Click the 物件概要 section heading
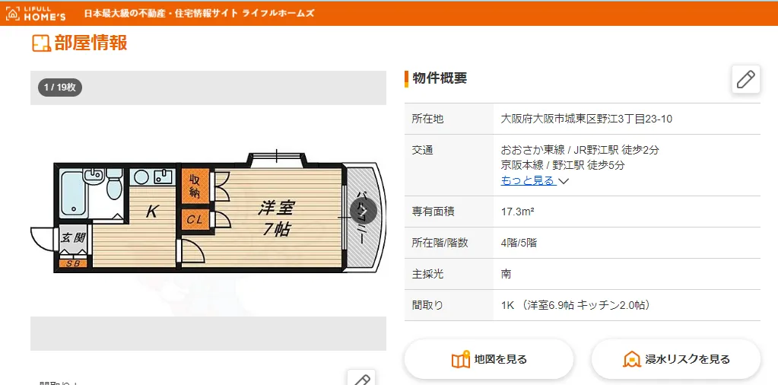The height and width of the screenshot is (385, 778). tap(440, 78)
